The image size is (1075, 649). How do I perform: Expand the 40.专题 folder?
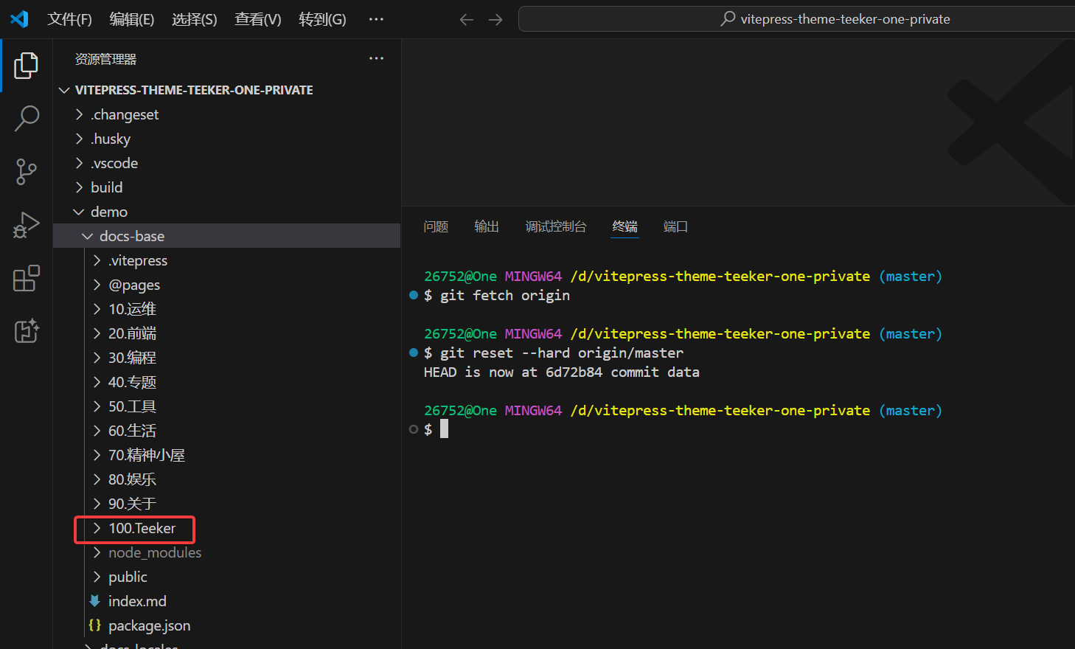click(x=227, y=382)
